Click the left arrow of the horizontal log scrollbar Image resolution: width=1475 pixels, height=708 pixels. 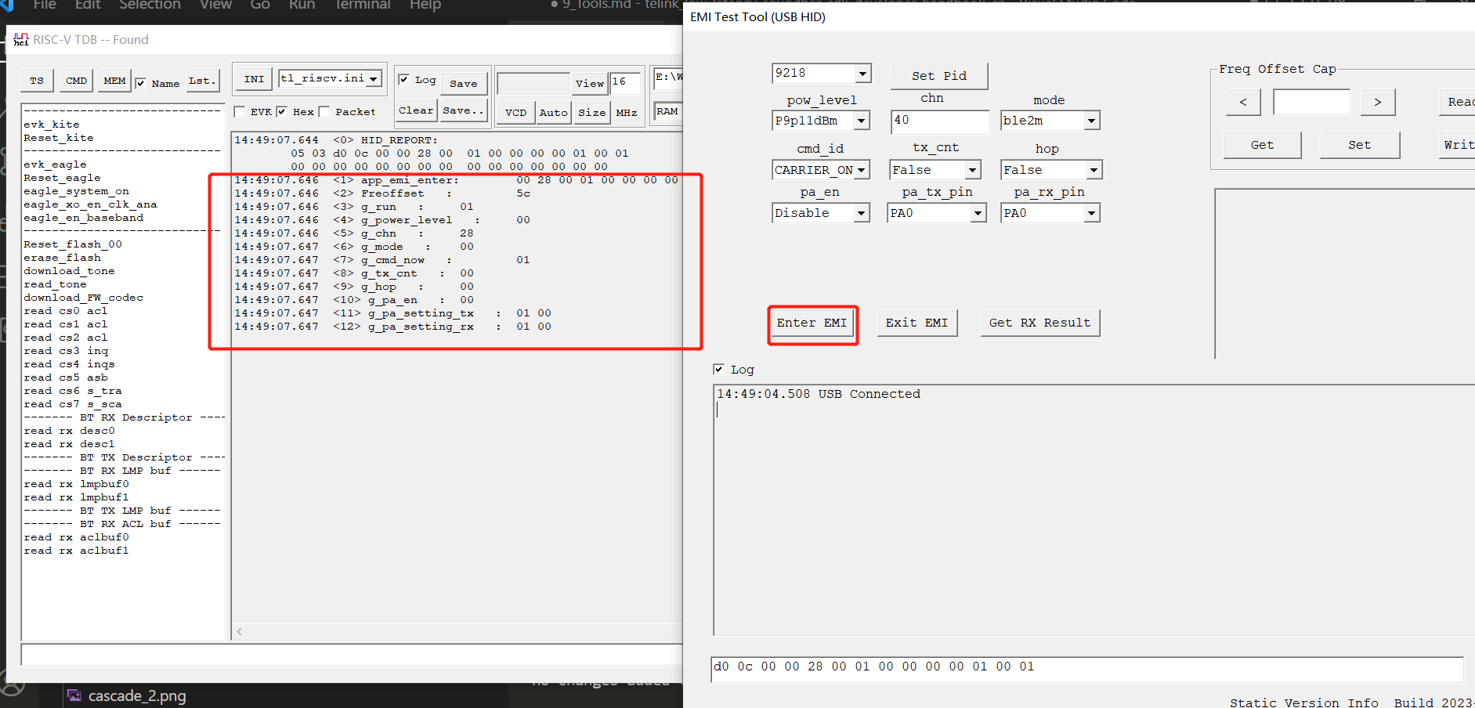[240, 631]
